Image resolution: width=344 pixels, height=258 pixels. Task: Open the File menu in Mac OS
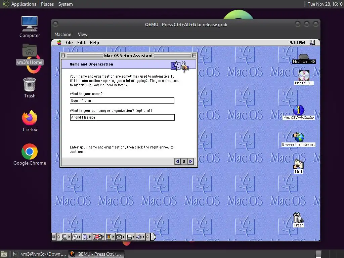tap(69, 43)
